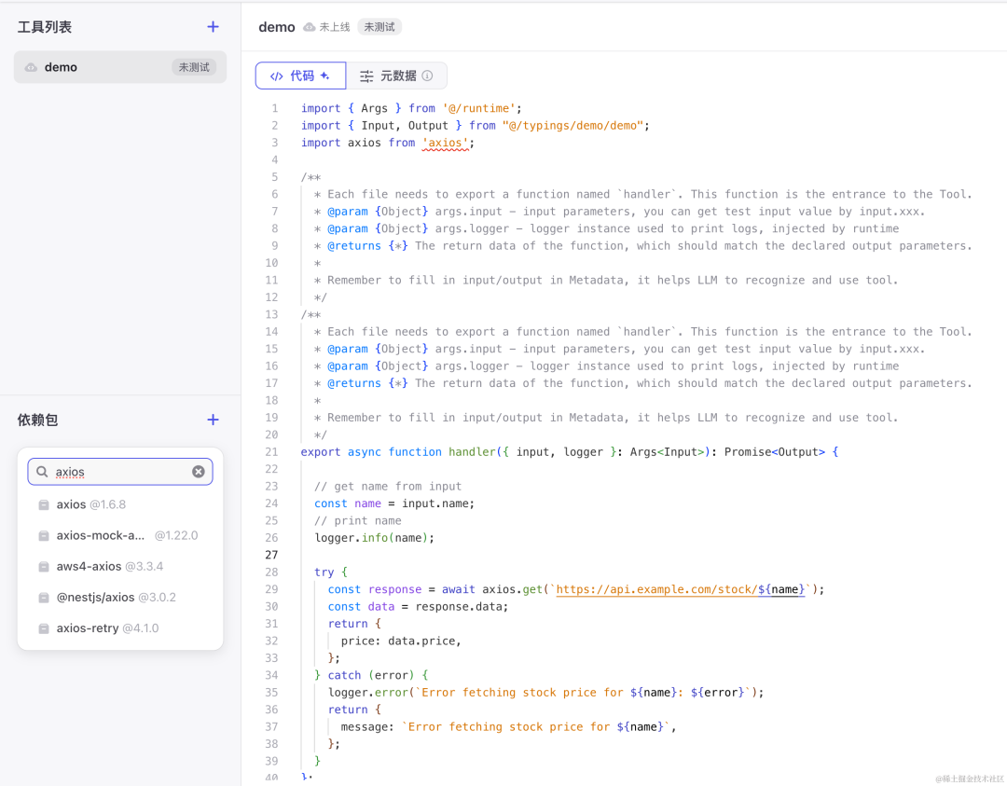The width and height of the screenshot is (1007, 786).
Task: Select axios @1.6.8 search result
Action: [x=120, y=504]
